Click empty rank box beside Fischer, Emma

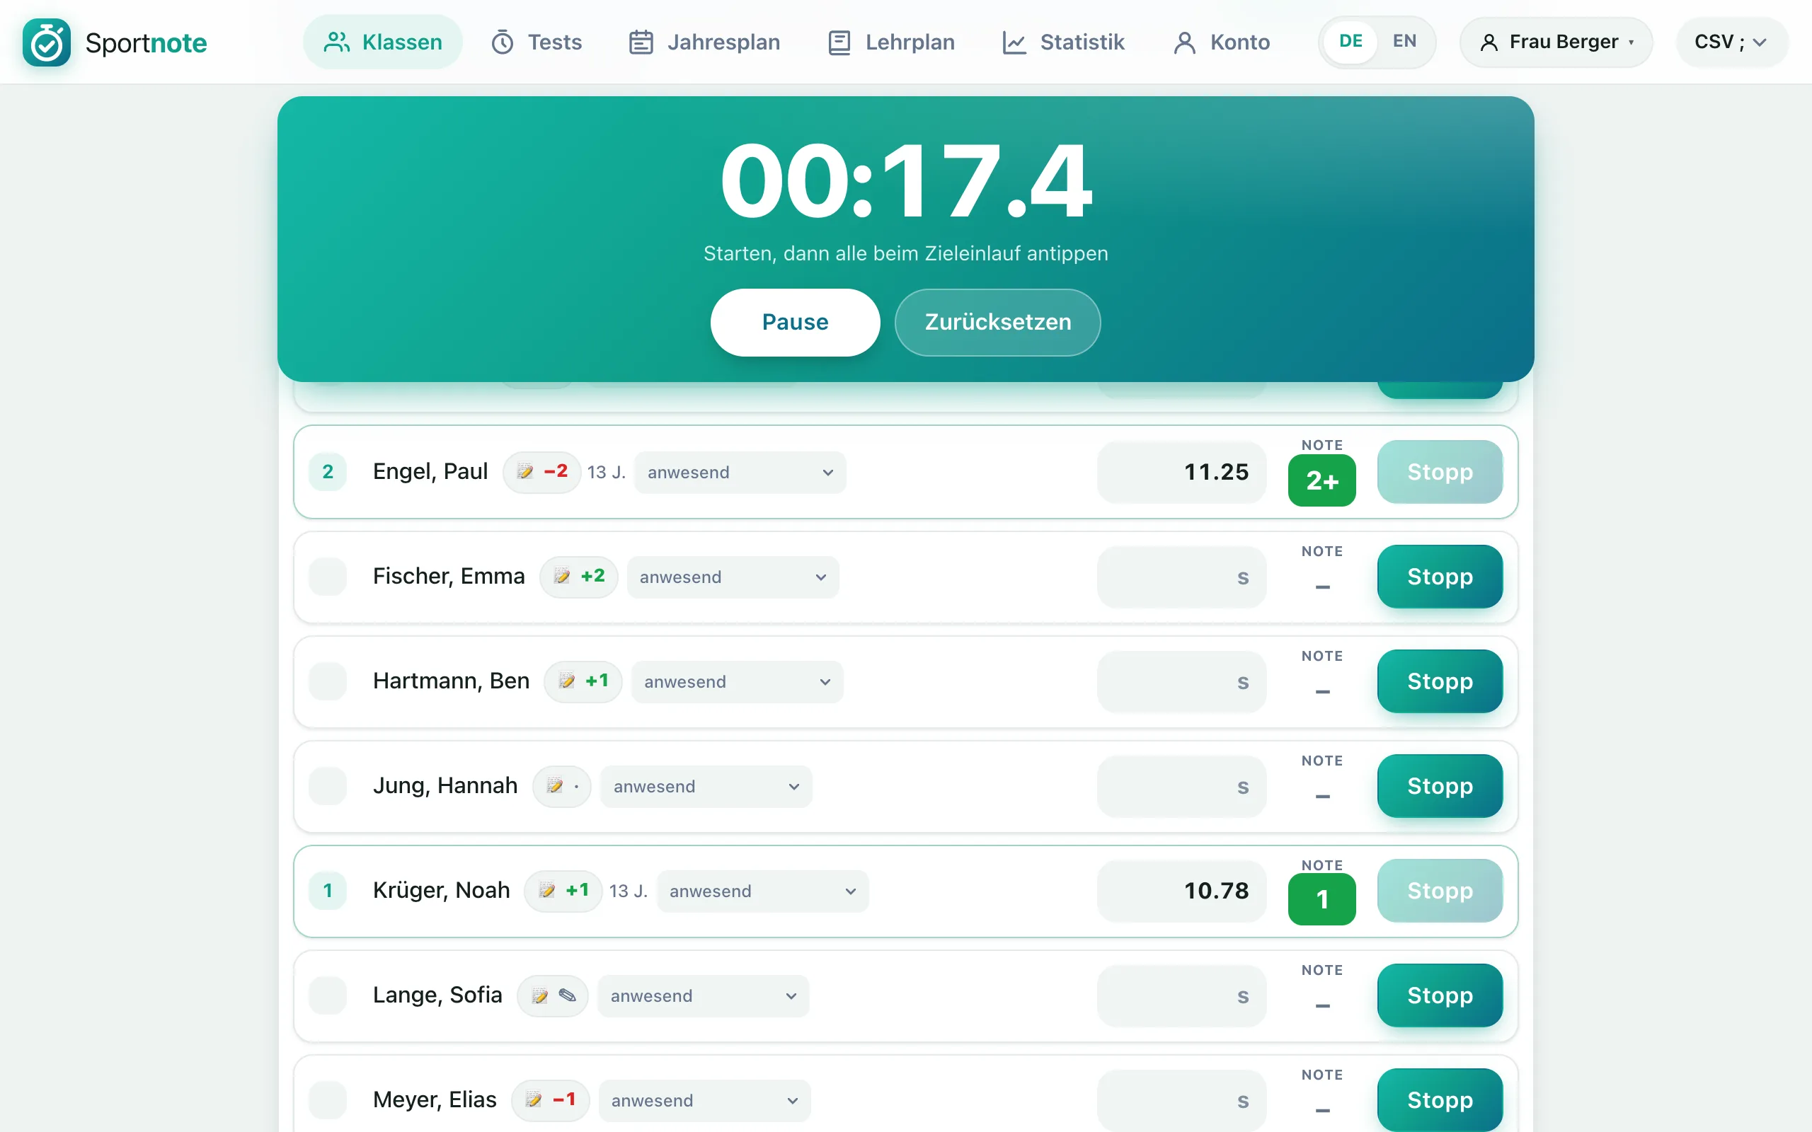coord(328,577)
